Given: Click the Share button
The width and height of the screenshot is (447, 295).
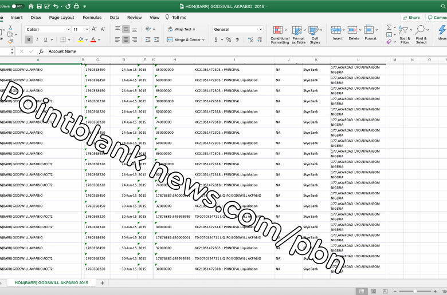Looking at the screenshot, I should coord(411,18).
